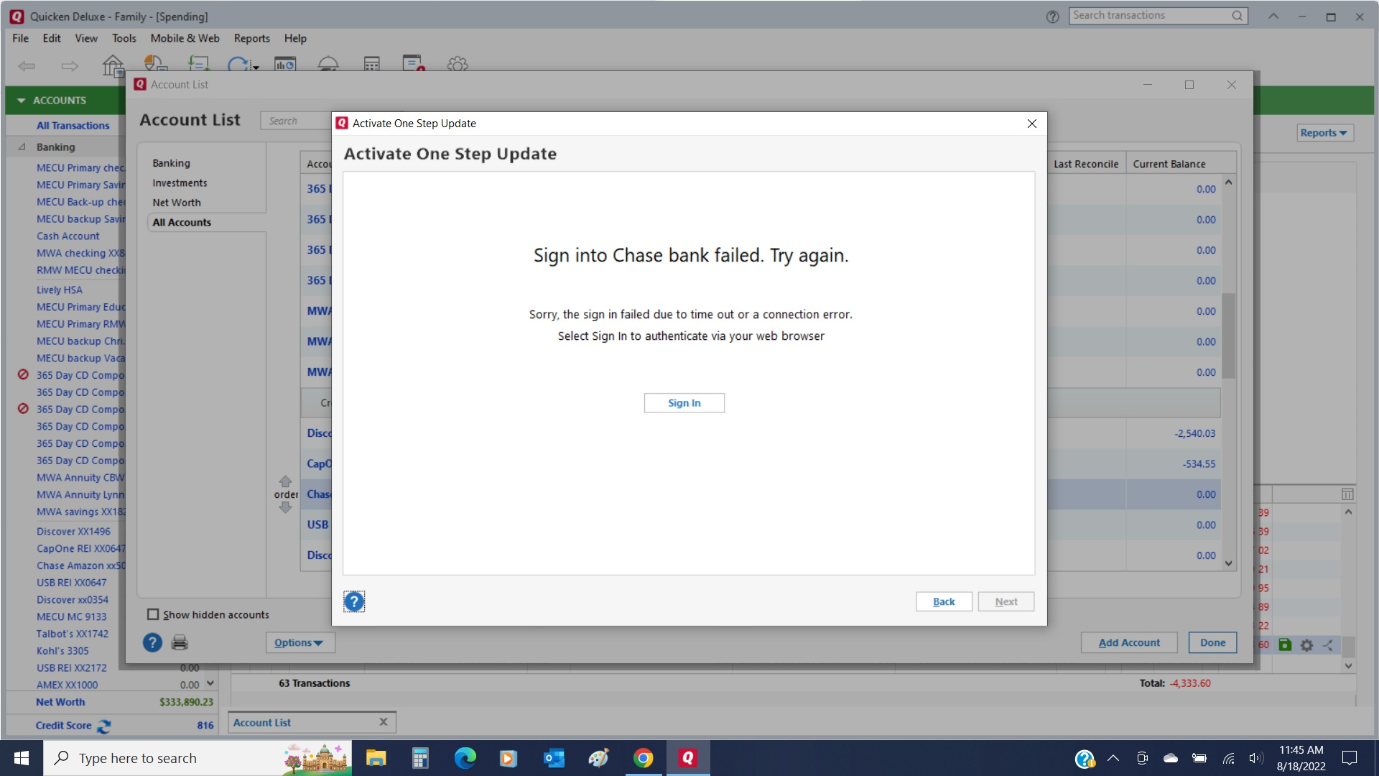Open the accounts home toolbar icon
The image size is (1379, 776).
(x=113, y=65)
